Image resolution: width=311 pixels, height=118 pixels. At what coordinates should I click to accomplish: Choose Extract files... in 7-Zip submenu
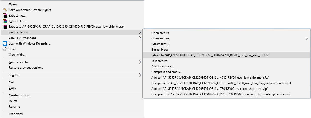pyautogui.click(x=227, y=44)
